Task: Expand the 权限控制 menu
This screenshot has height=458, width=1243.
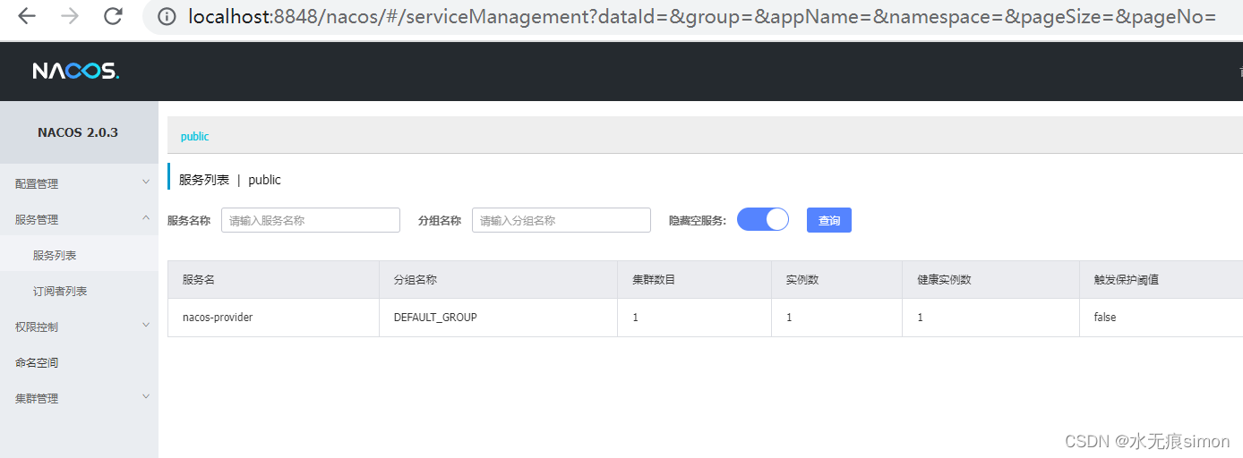Action: pyautogui.click(x=79, y=327)
